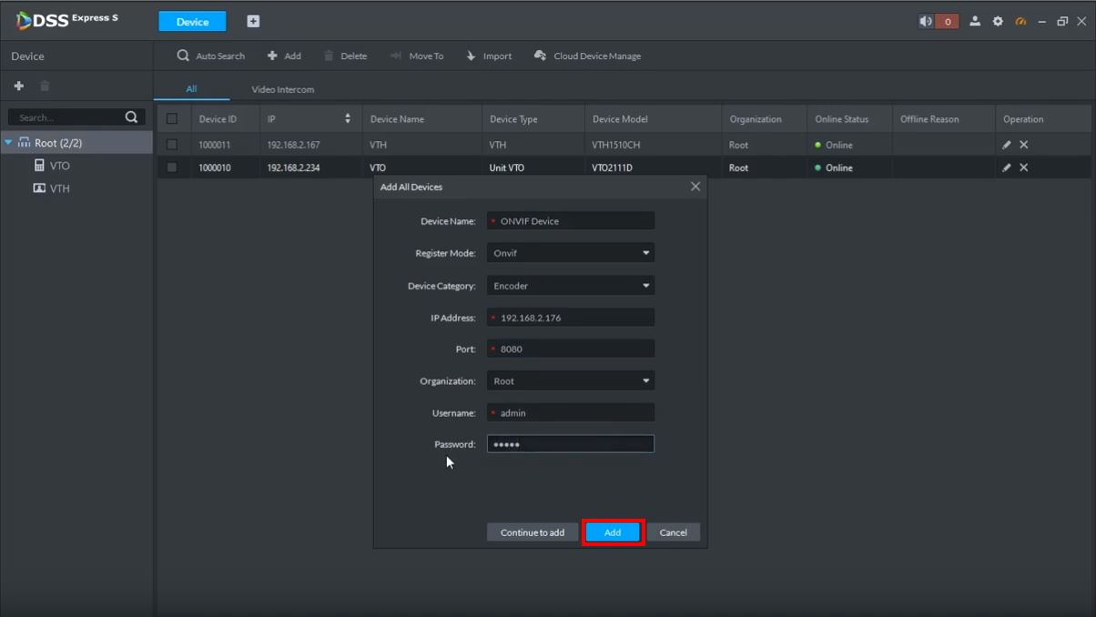Check the box for device 1000011

[172, 145]
